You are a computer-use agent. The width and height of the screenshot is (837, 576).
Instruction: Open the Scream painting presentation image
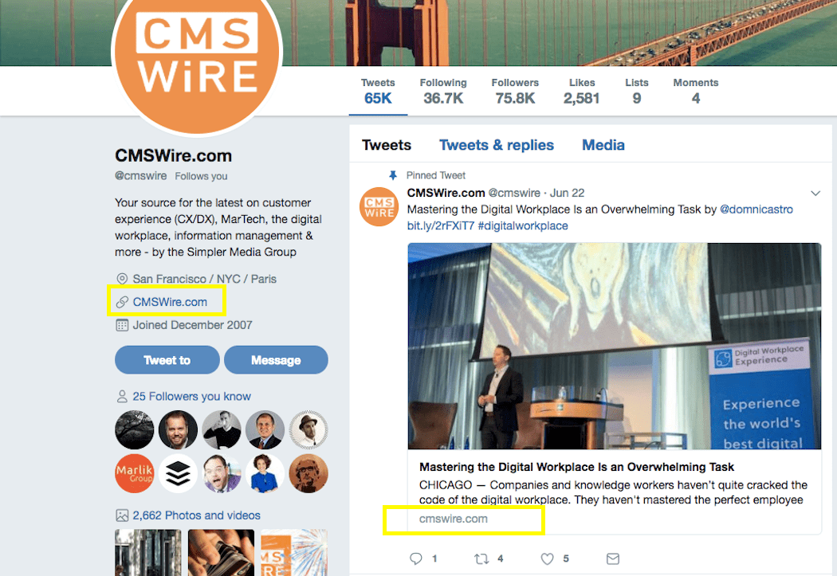[615, 346]
